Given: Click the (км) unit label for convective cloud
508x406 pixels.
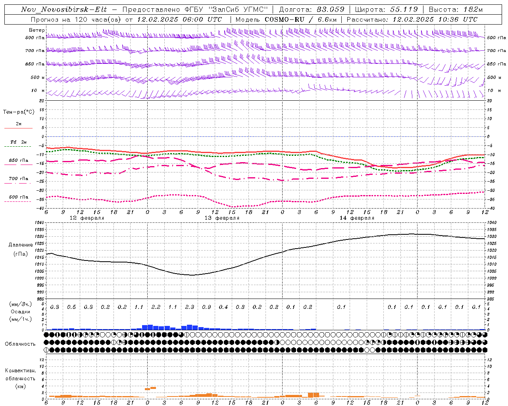Looking at the screenshot, I should tap(20, 386).
